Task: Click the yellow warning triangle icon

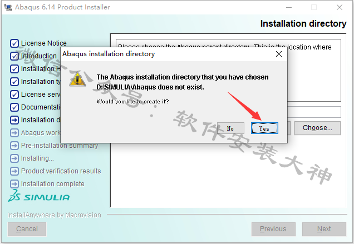Action: click(78, 79)
